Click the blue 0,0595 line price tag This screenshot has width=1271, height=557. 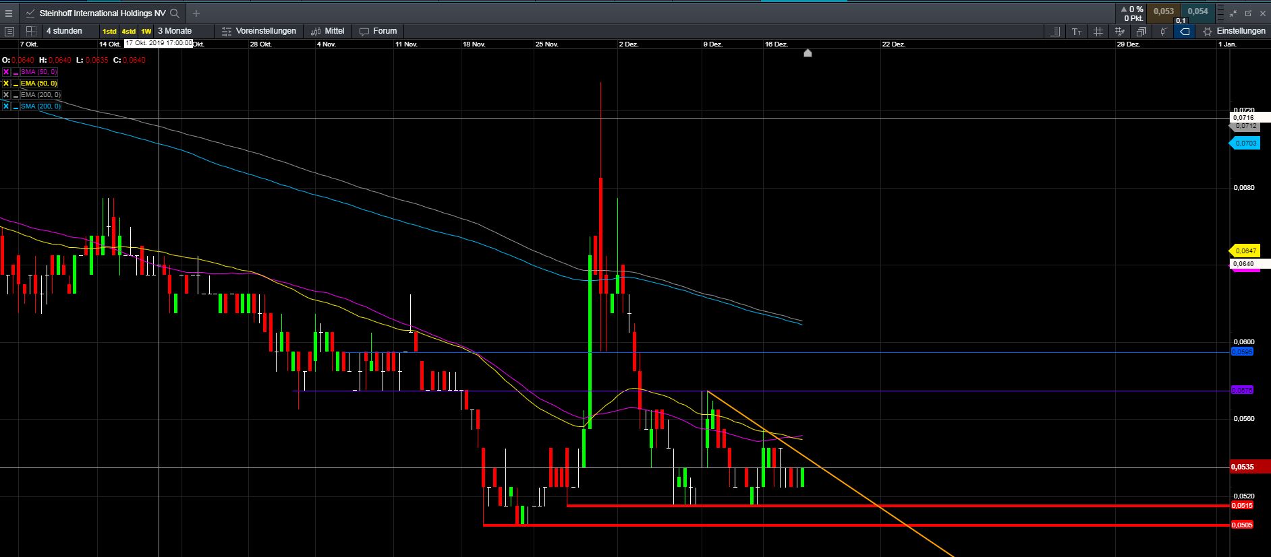click(1242, 352)
